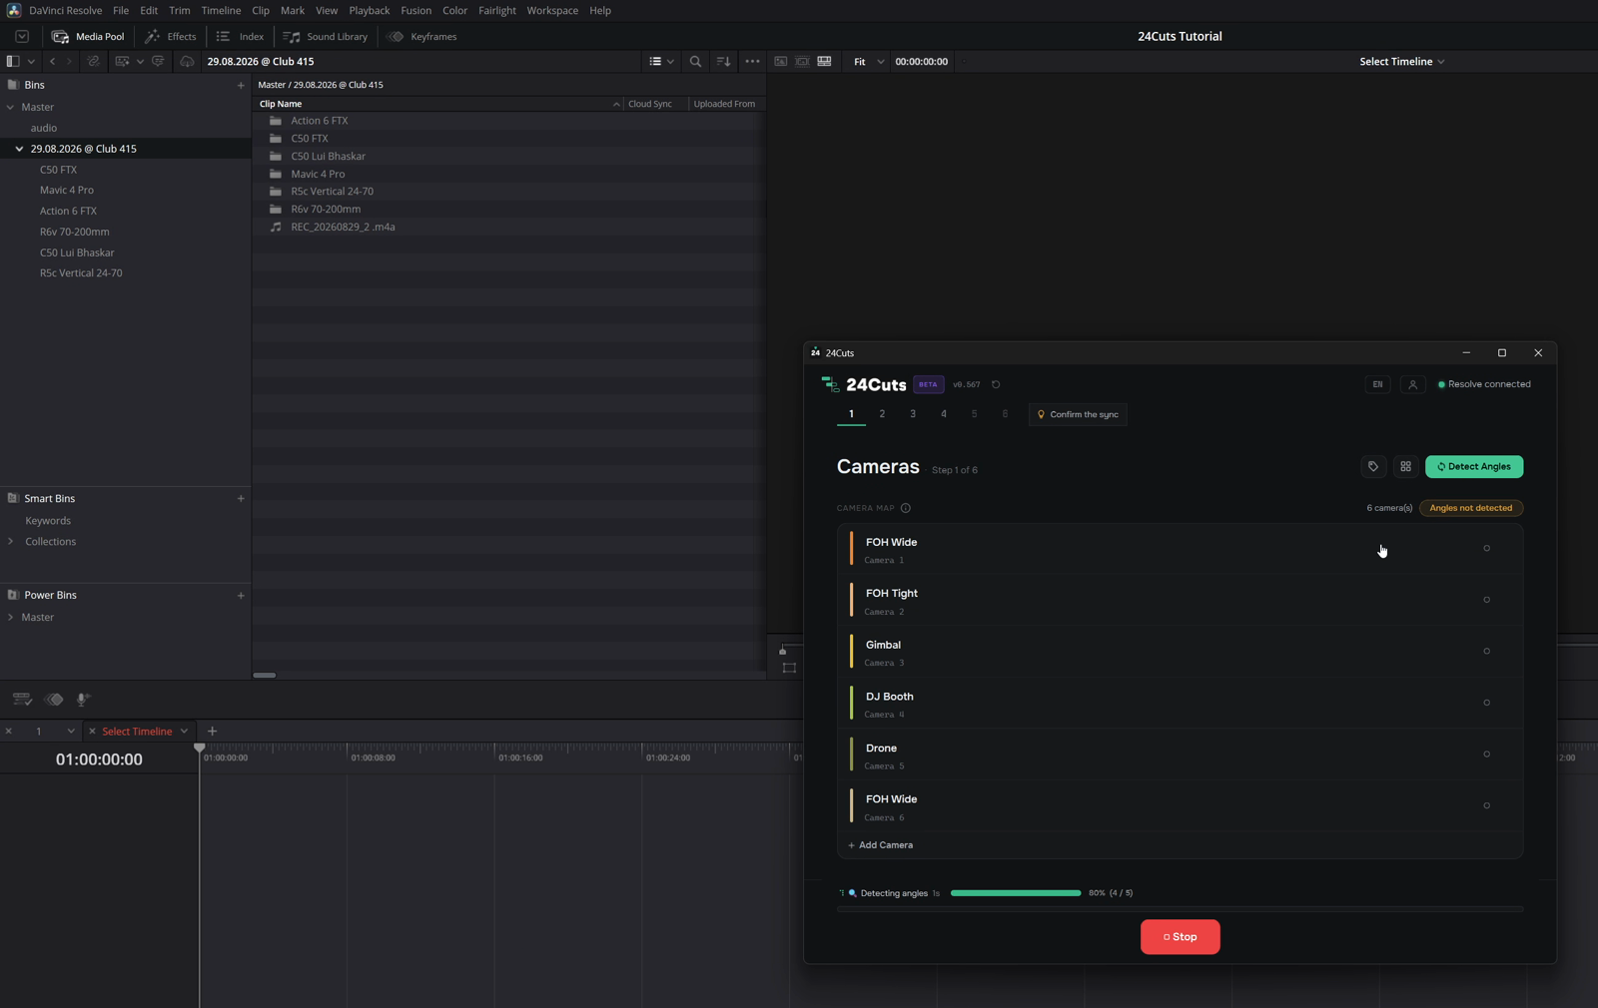1598x1008 pixels.
Task: Open the 24Cuts user account icon
Action: [x=1412, y=384]
